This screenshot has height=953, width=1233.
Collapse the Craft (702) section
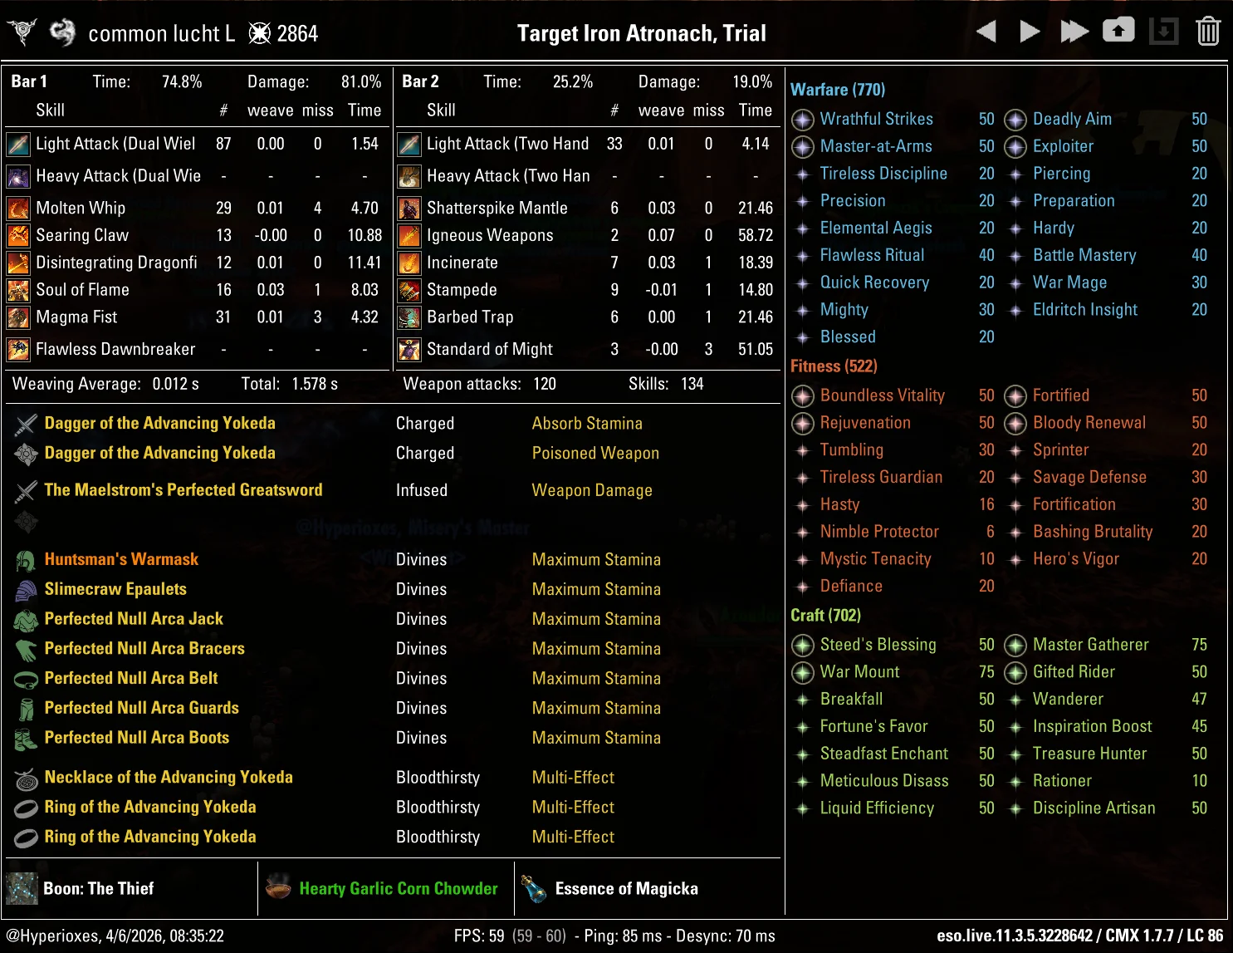coord(825,615)
